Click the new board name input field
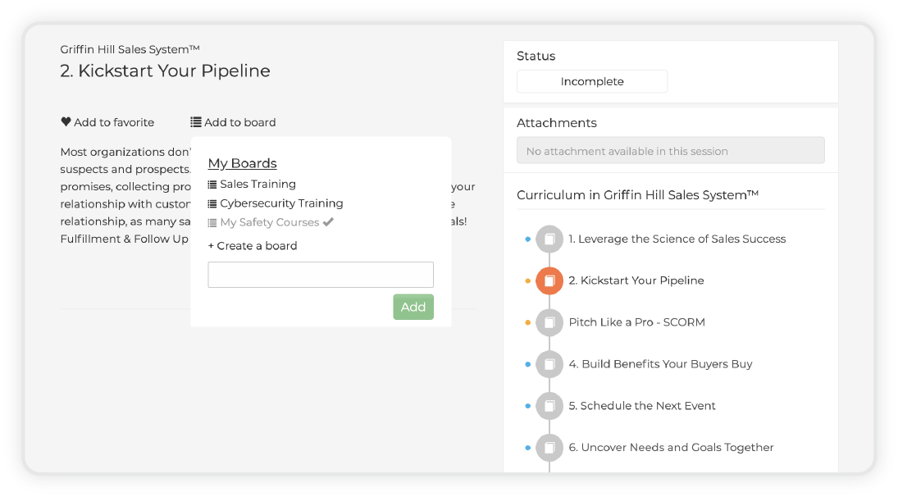 pos(321,275)
